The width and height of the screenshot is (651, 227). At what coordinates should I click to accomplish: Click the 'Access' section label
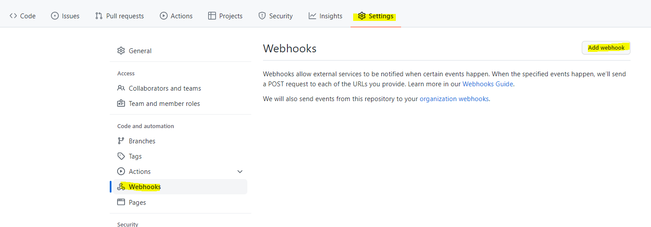tap(126, 73)
